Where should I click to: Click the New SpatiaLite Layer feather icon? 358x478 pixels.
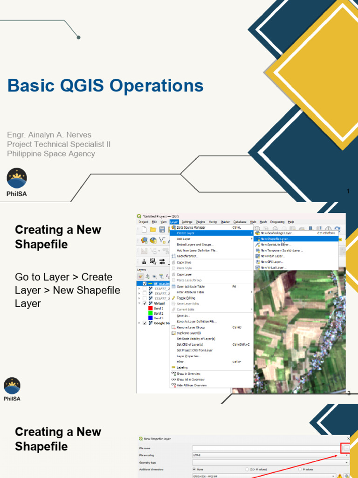(x=257, y=245)
